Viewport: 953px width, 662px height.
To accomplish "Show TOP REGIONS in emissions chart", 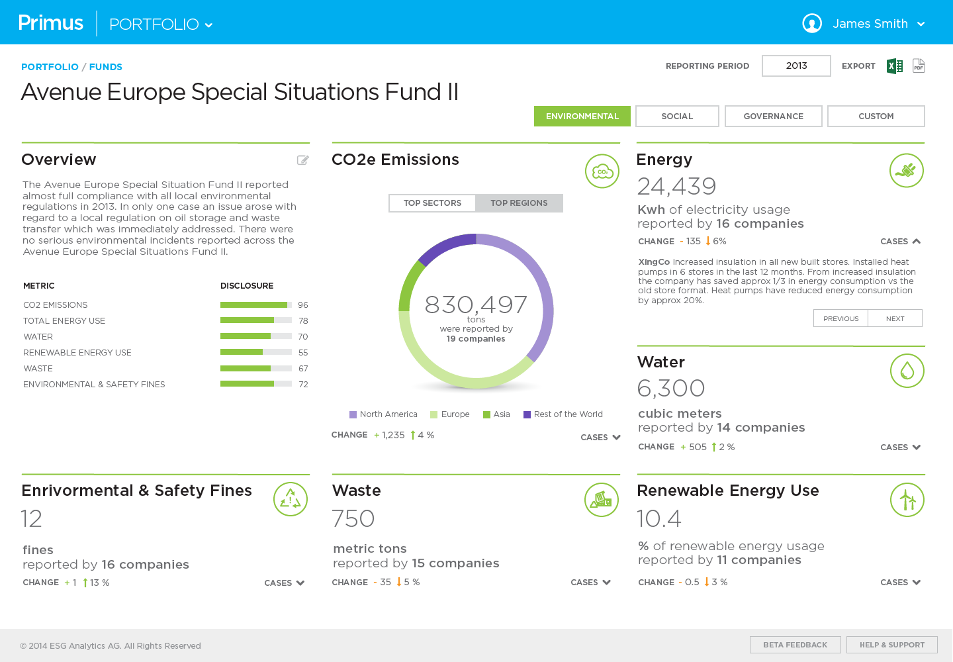I will pos(519,203).
